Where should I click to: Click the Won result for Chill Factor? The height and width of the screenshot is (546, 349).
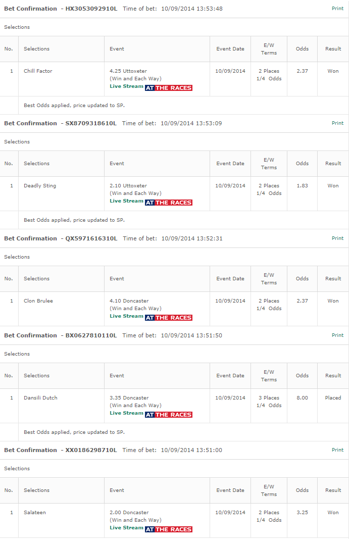(x=333, y=71)
